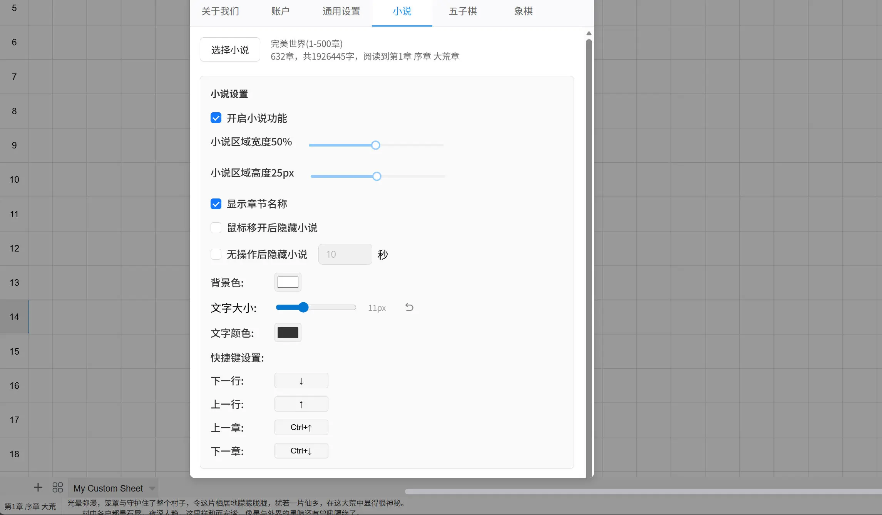Enable 无操作后隐藏小说

click(x=216, y=254)
